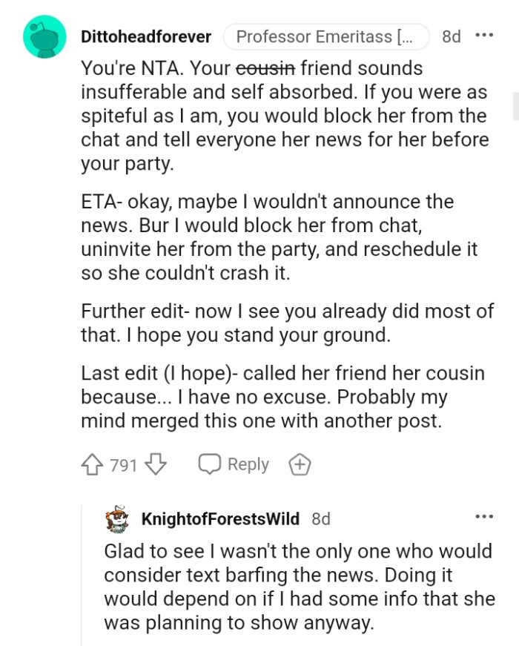Expand the truncated Professor Emeritass flair text
The height and width of the screenshot is (646, 519).
(x=327, y=36)
